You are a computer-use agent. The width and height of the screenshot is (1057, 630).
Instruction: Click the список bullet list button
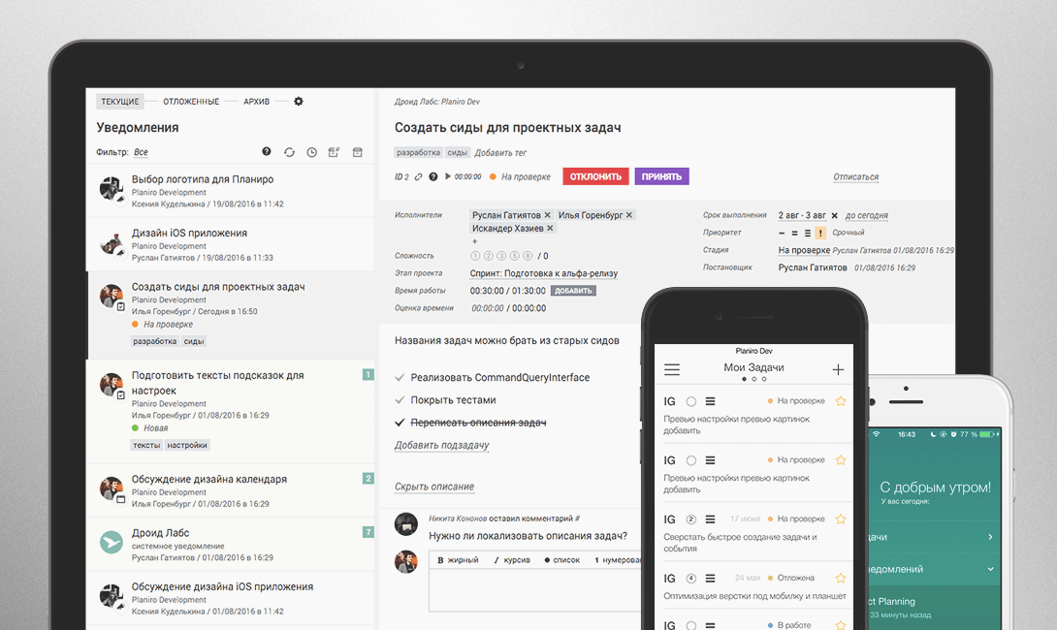pos(562,560)
